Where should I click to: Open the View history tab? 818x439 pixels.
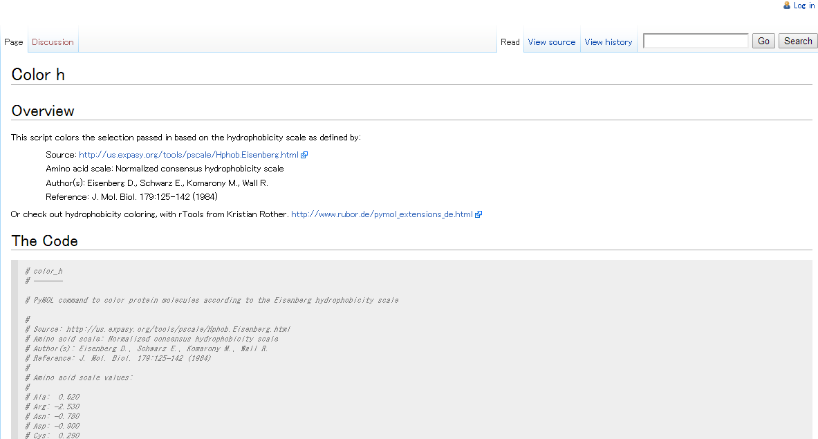coord(608,42)
